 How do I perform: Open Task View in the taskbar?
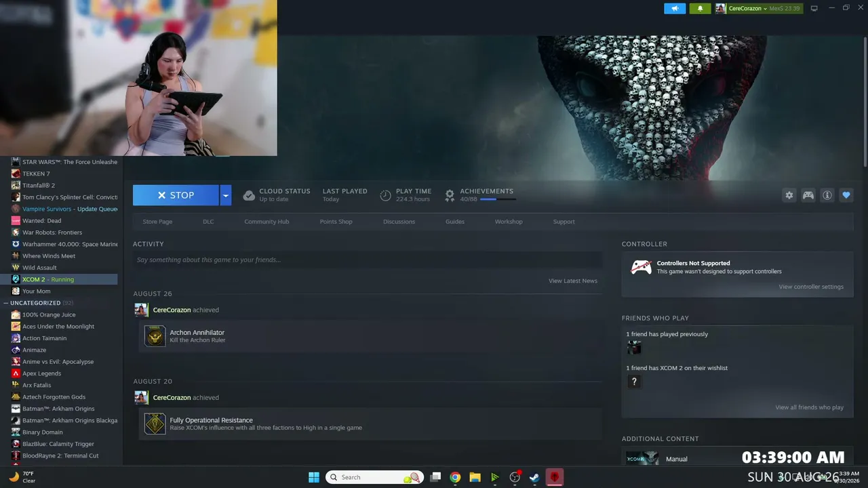click(x=436, y=477)
